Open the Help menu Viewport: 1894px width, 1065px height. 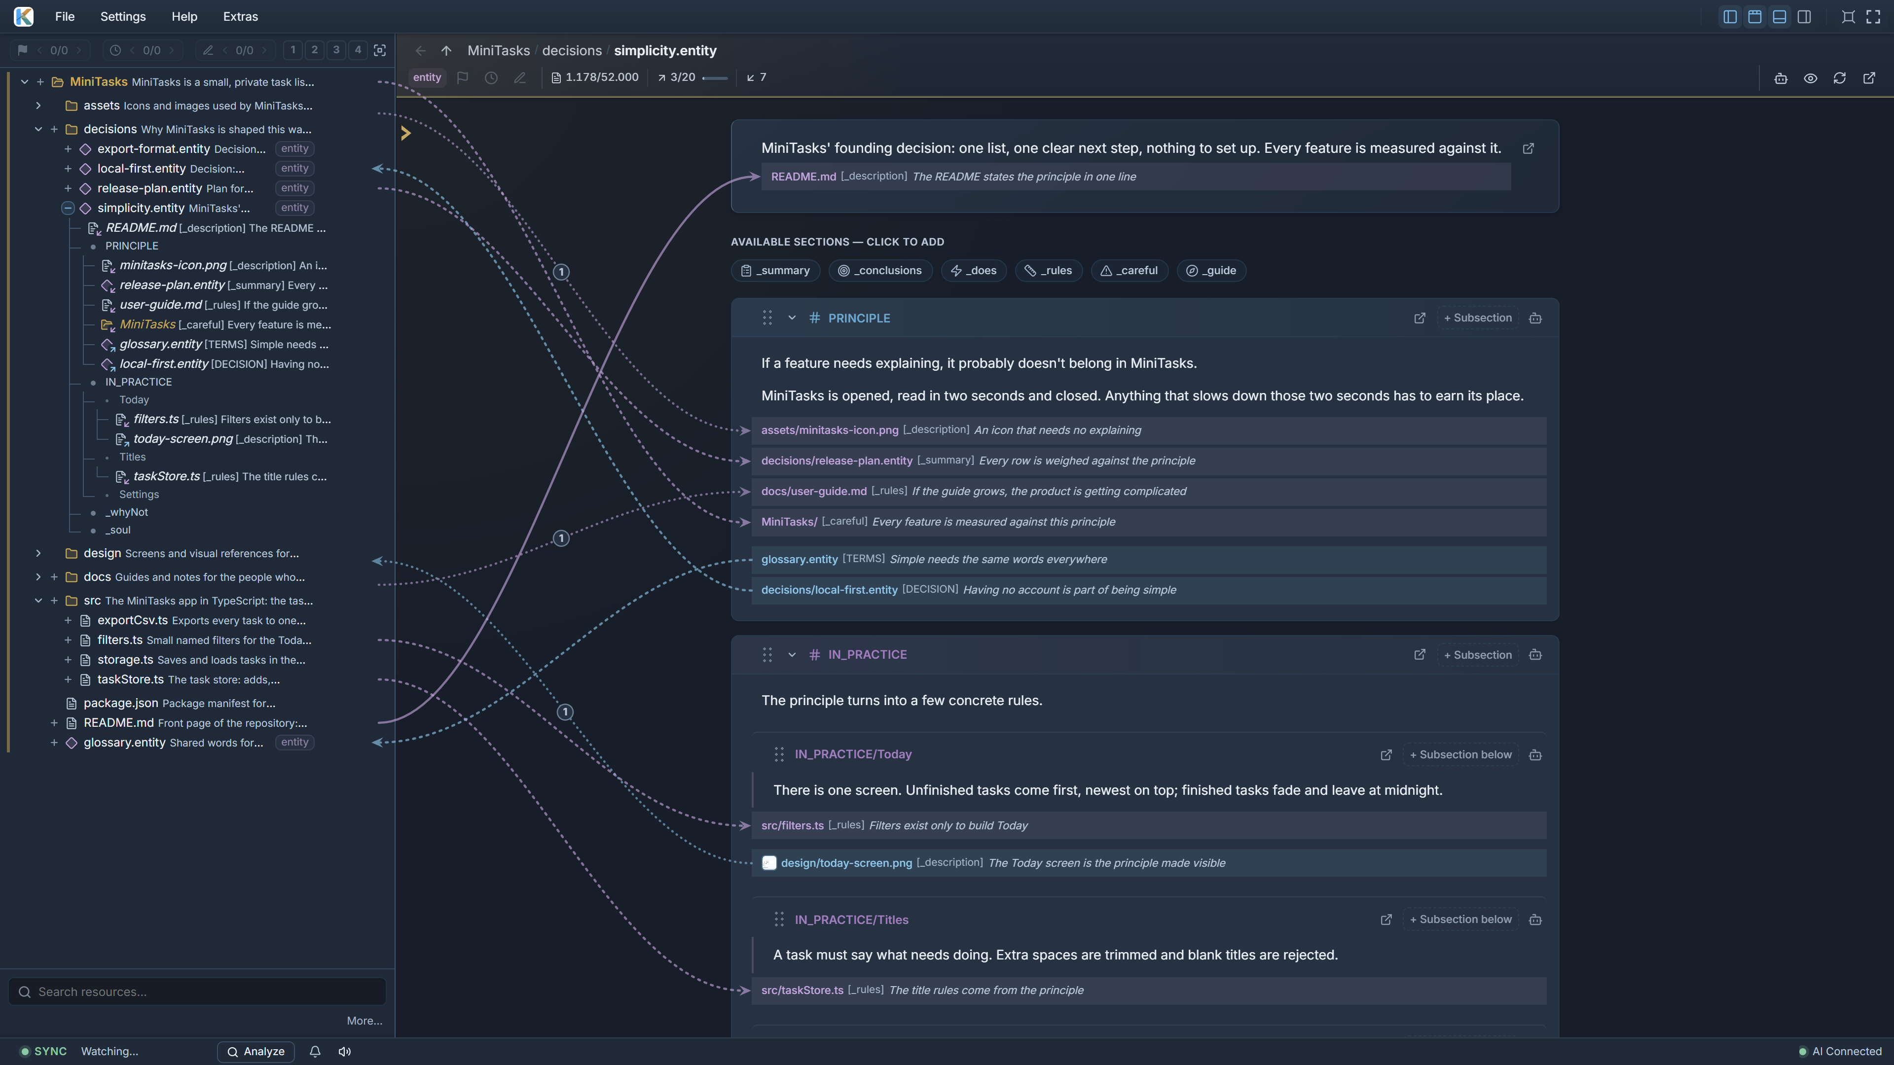[184, 16]
